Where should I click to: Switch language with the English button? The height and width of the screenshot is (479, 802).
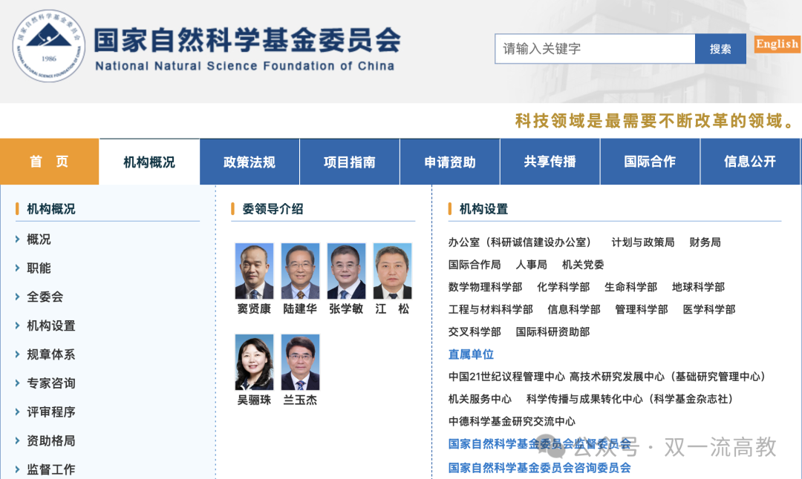pyautogui.click(x=777, y=44)
